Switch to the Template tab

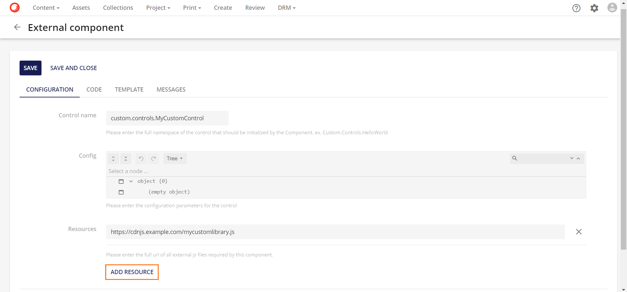(x=129, y=90)
